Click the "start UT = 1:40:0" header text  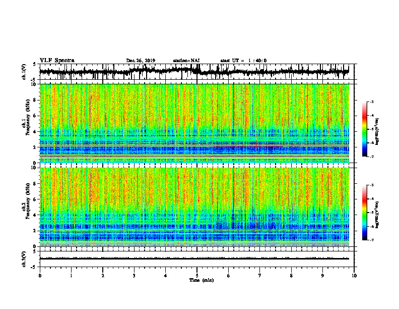tap(243, 61)
